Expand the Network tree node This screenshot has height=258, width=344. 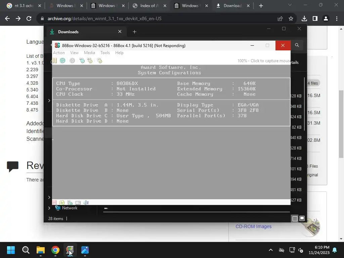(49, 208)
